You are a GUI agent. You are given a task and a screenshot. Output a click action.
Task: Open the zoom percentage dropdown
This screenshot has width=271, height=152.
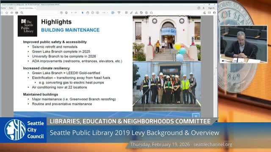click(105, 13)
